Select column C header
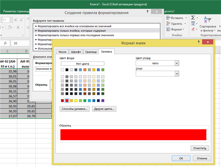The width and height of the screenshot is (221, 167). tap(8, 51)
